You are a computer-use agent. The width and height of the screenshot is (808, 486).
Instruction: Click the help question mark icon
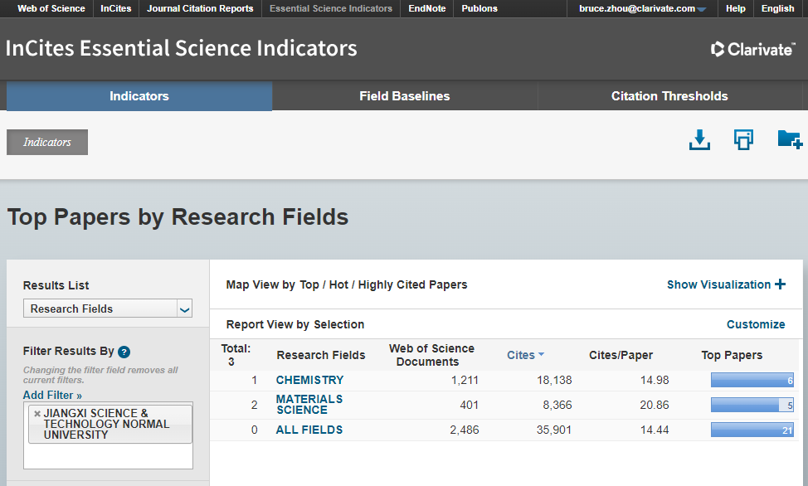tap(124, 352)
